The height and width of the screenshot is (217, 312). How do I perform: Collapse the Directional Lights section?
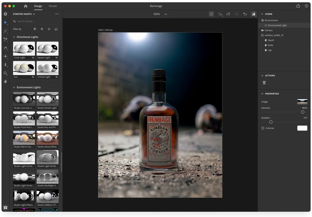pyautogui.click(x=14, y=37)
